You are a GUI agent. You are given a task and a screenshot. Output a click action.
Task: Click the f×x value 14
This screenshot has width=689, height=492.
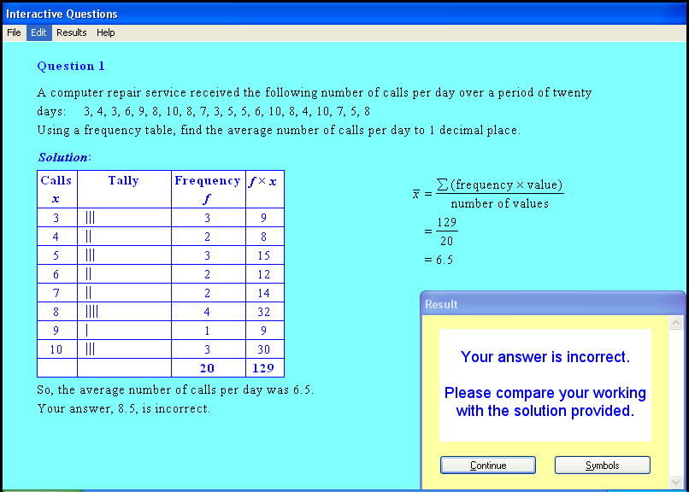(264, 293)
